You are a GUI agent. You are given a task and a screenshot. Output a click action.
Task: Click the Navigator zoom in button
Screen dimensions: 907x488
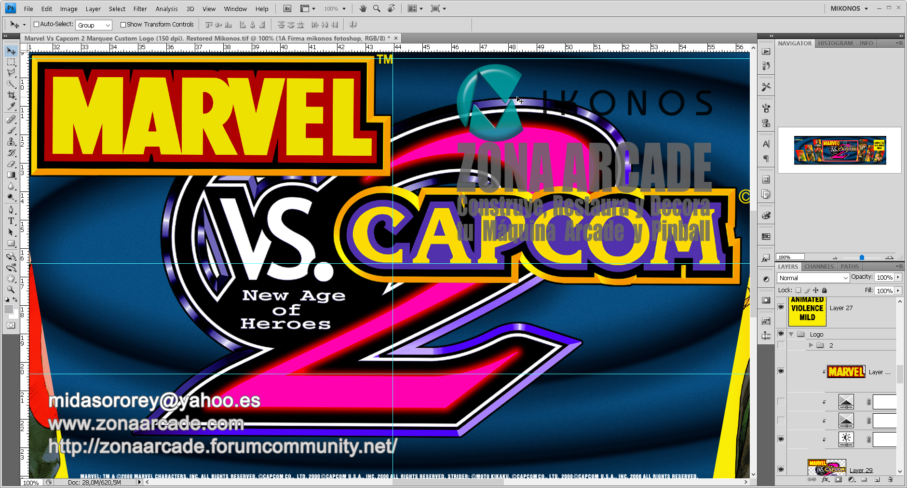click(890, 257)
